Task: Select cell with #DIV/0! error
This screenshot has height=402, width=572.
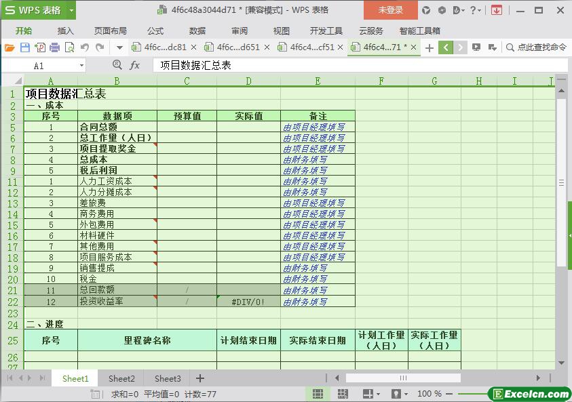Action: tap(248, 302)
